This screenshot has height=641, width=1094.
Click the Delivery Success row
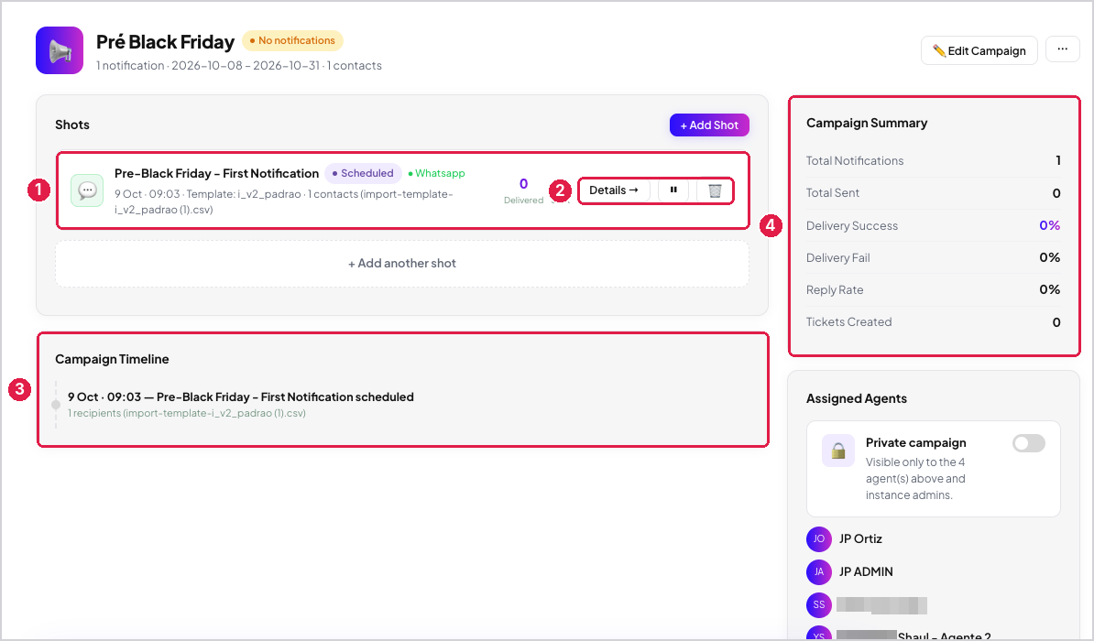click(x=933, y=225)
